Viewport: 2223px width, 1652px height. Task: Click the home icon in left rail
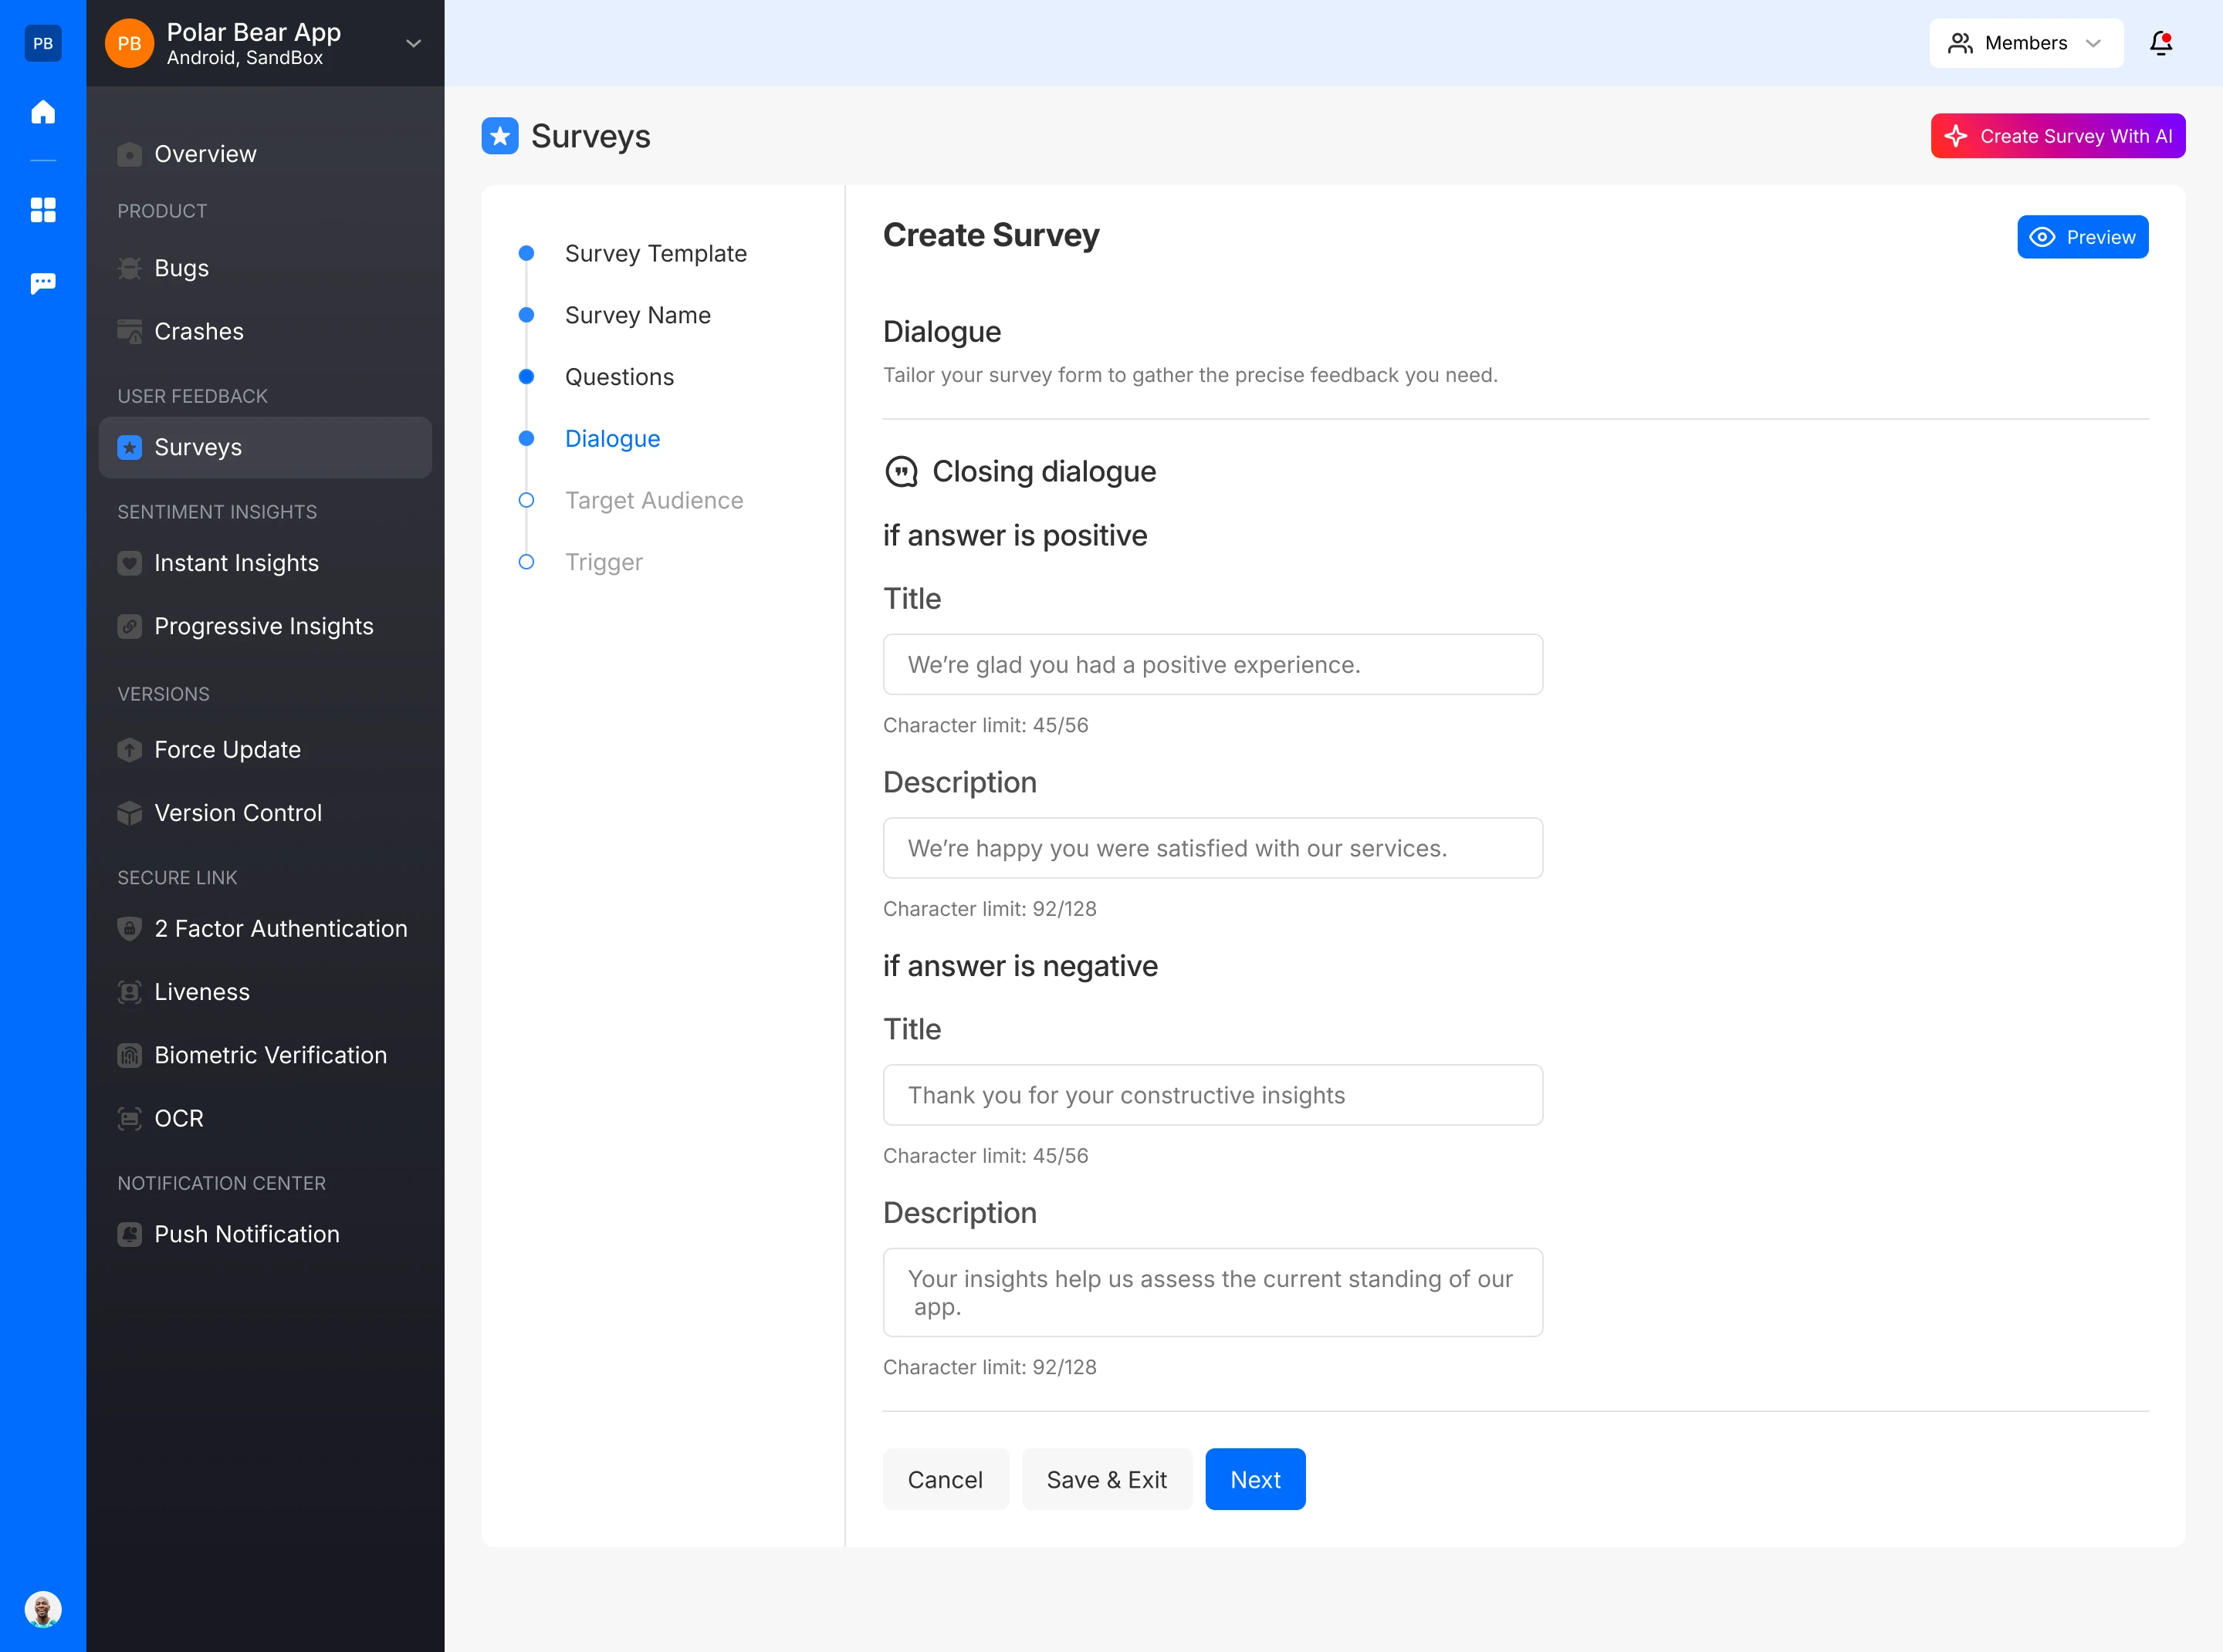pos(43,112)
